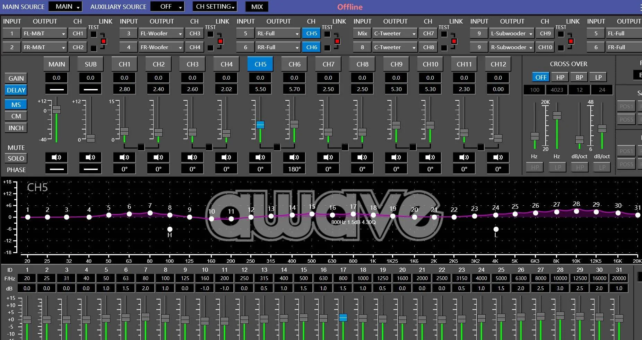Open the AUXILIARY SOURCE dropdown showing OFF
642x340 pixels.
(167, 7)
